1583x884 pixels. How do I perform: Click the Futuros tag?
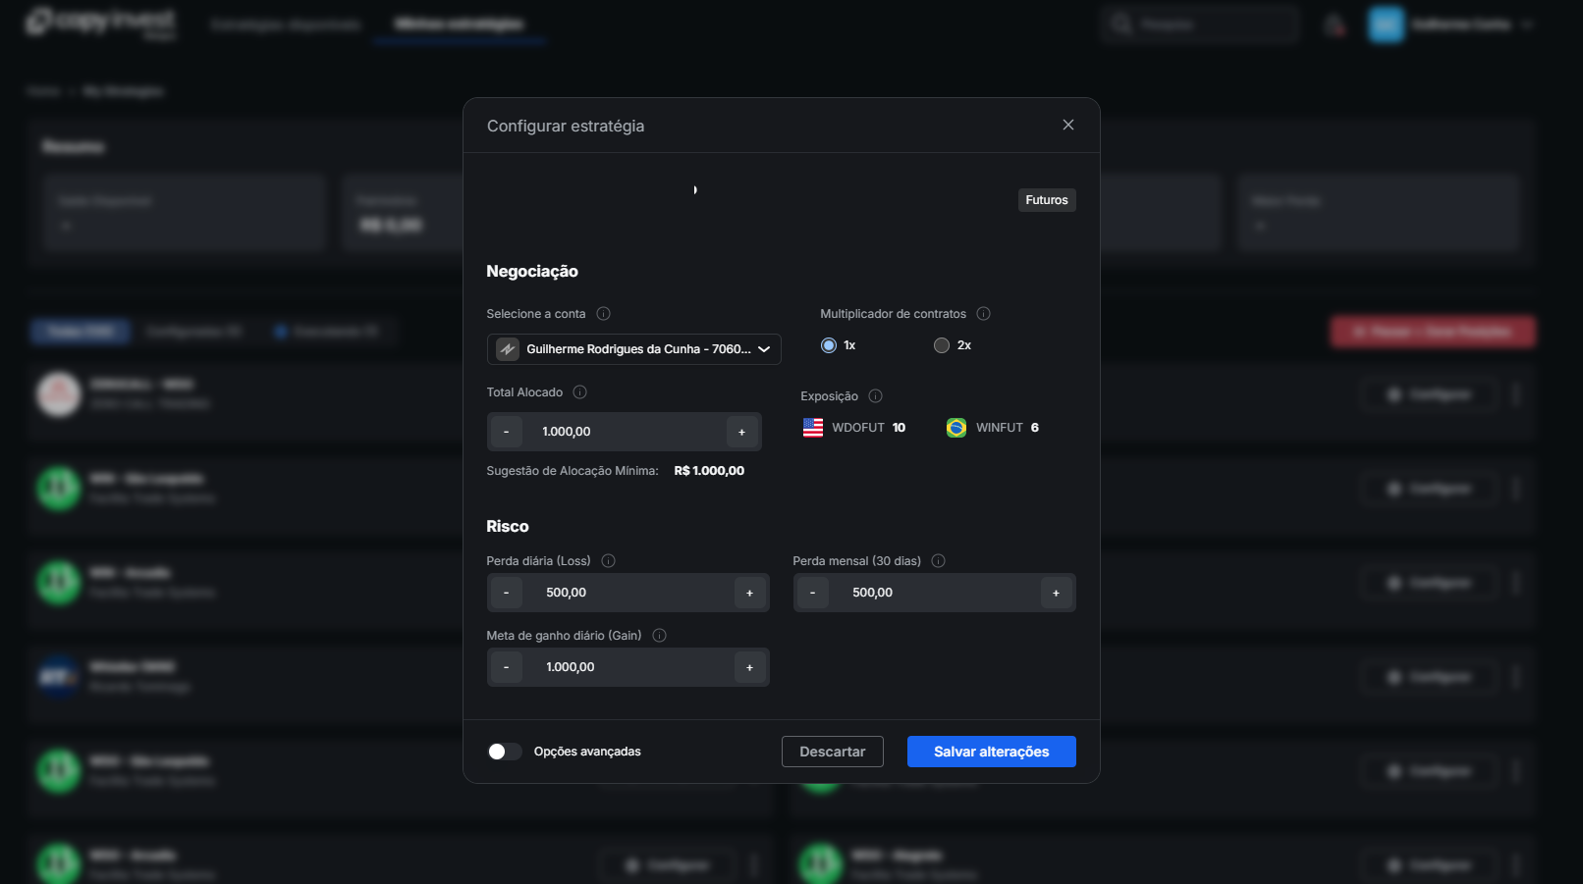pos(1047,200)
